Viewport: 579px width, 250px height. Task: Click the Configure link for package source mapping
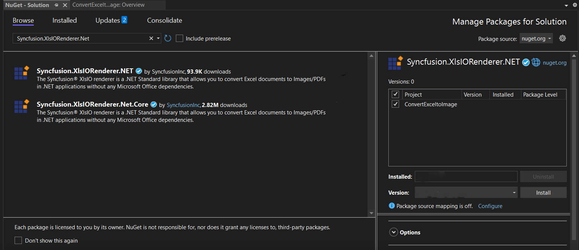point(490,205)
